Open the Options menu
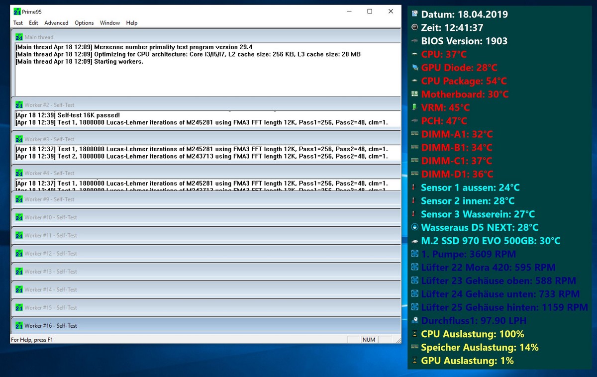597x377 pixels. (x=84, y=23)
